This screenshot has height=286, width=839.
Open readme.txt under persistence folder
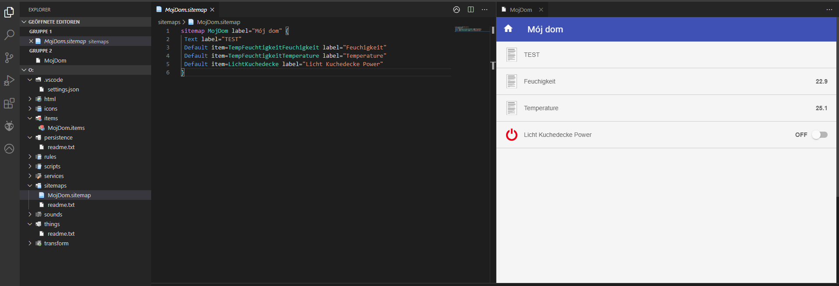pos(61,147)
